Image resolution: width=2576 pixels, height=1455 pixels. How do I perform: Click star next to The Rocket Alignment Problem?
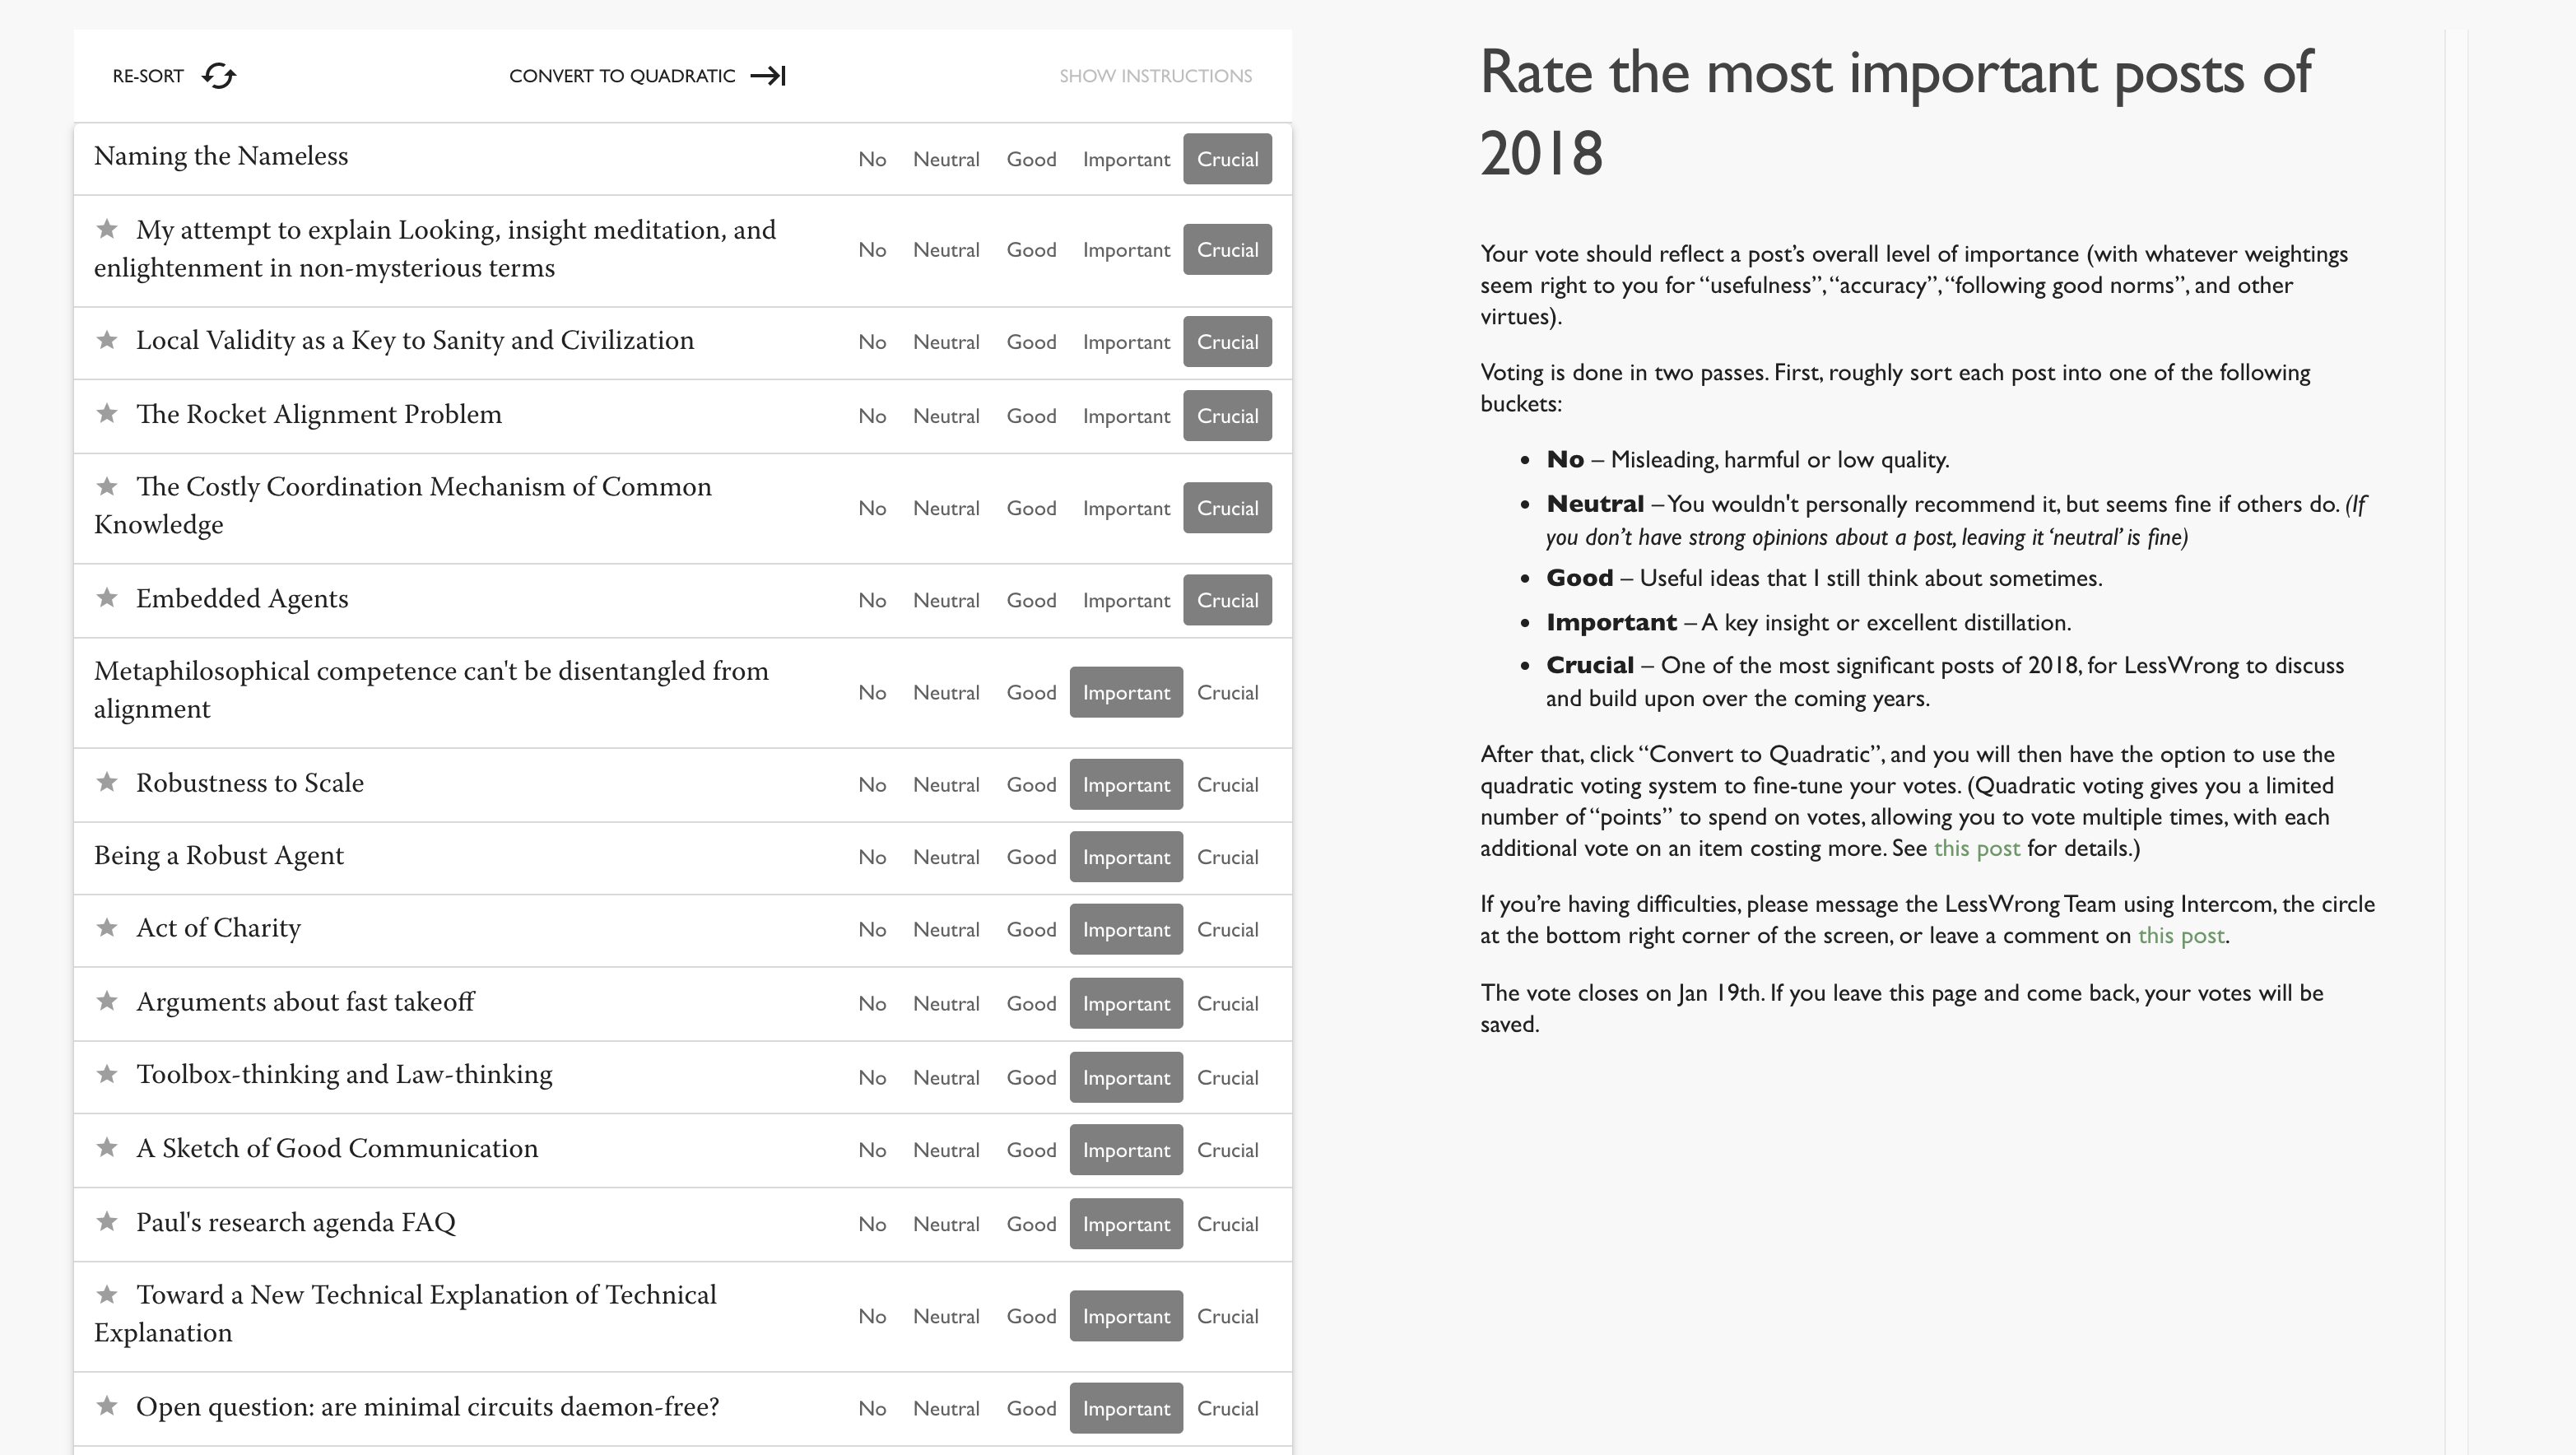tap(106, 413)
